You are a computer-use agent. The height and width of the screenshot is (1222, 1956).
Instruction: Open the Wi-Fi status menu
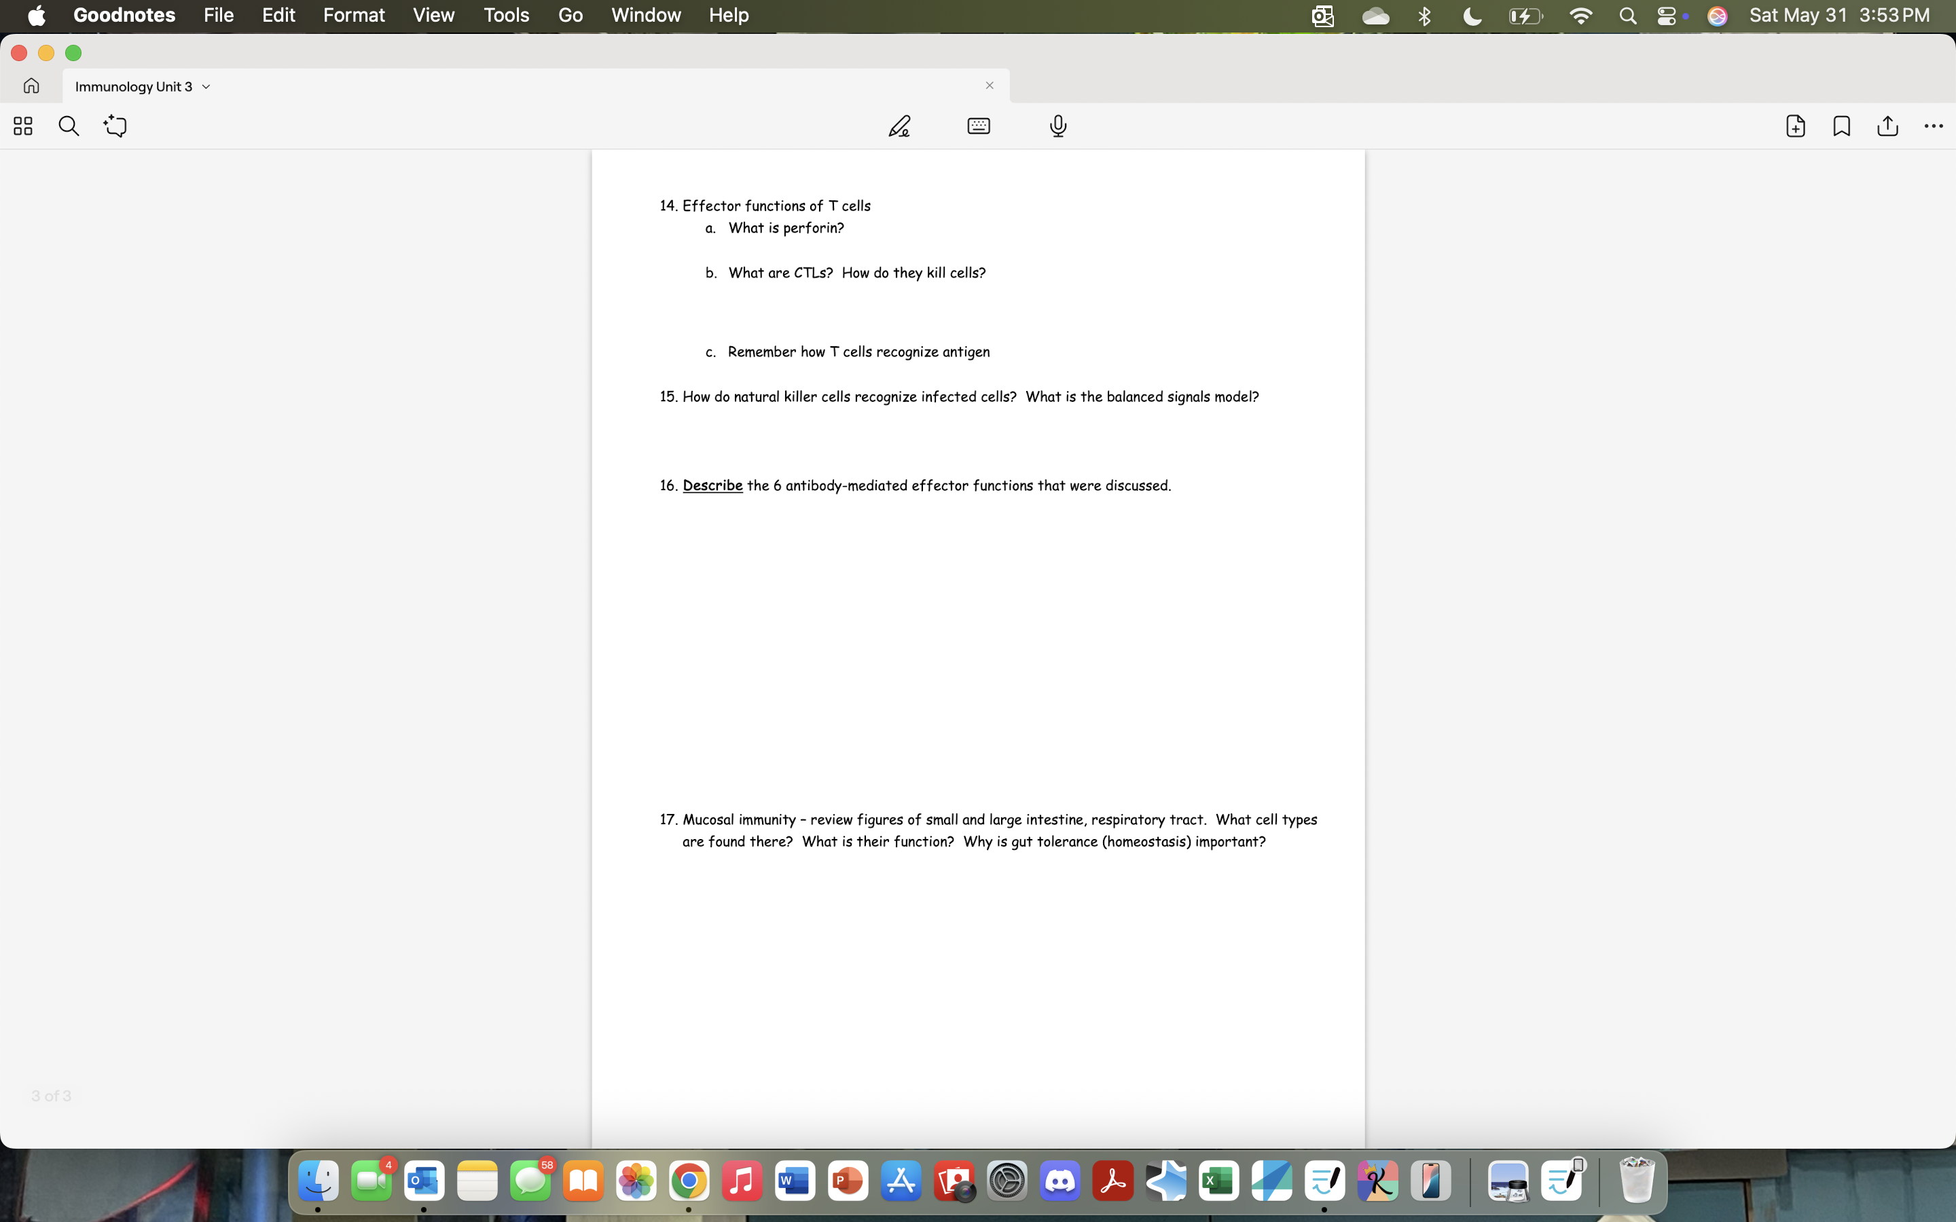click(1581, 16)
